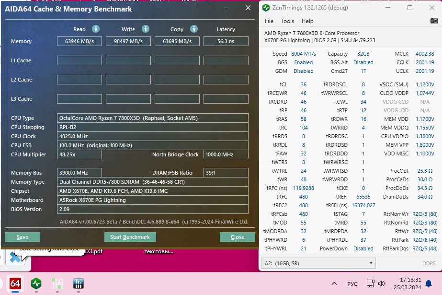Click the RttPark RZQ/6 (40) value
This screenshot has width=442, height=295.
pos(425,240)
